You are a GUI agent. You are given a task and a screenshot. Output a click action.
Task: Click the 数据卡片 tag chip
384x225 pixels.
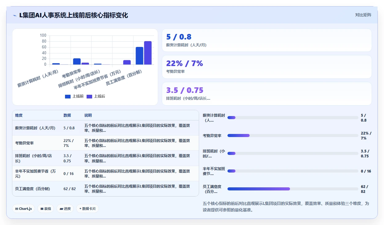[88, 209]
